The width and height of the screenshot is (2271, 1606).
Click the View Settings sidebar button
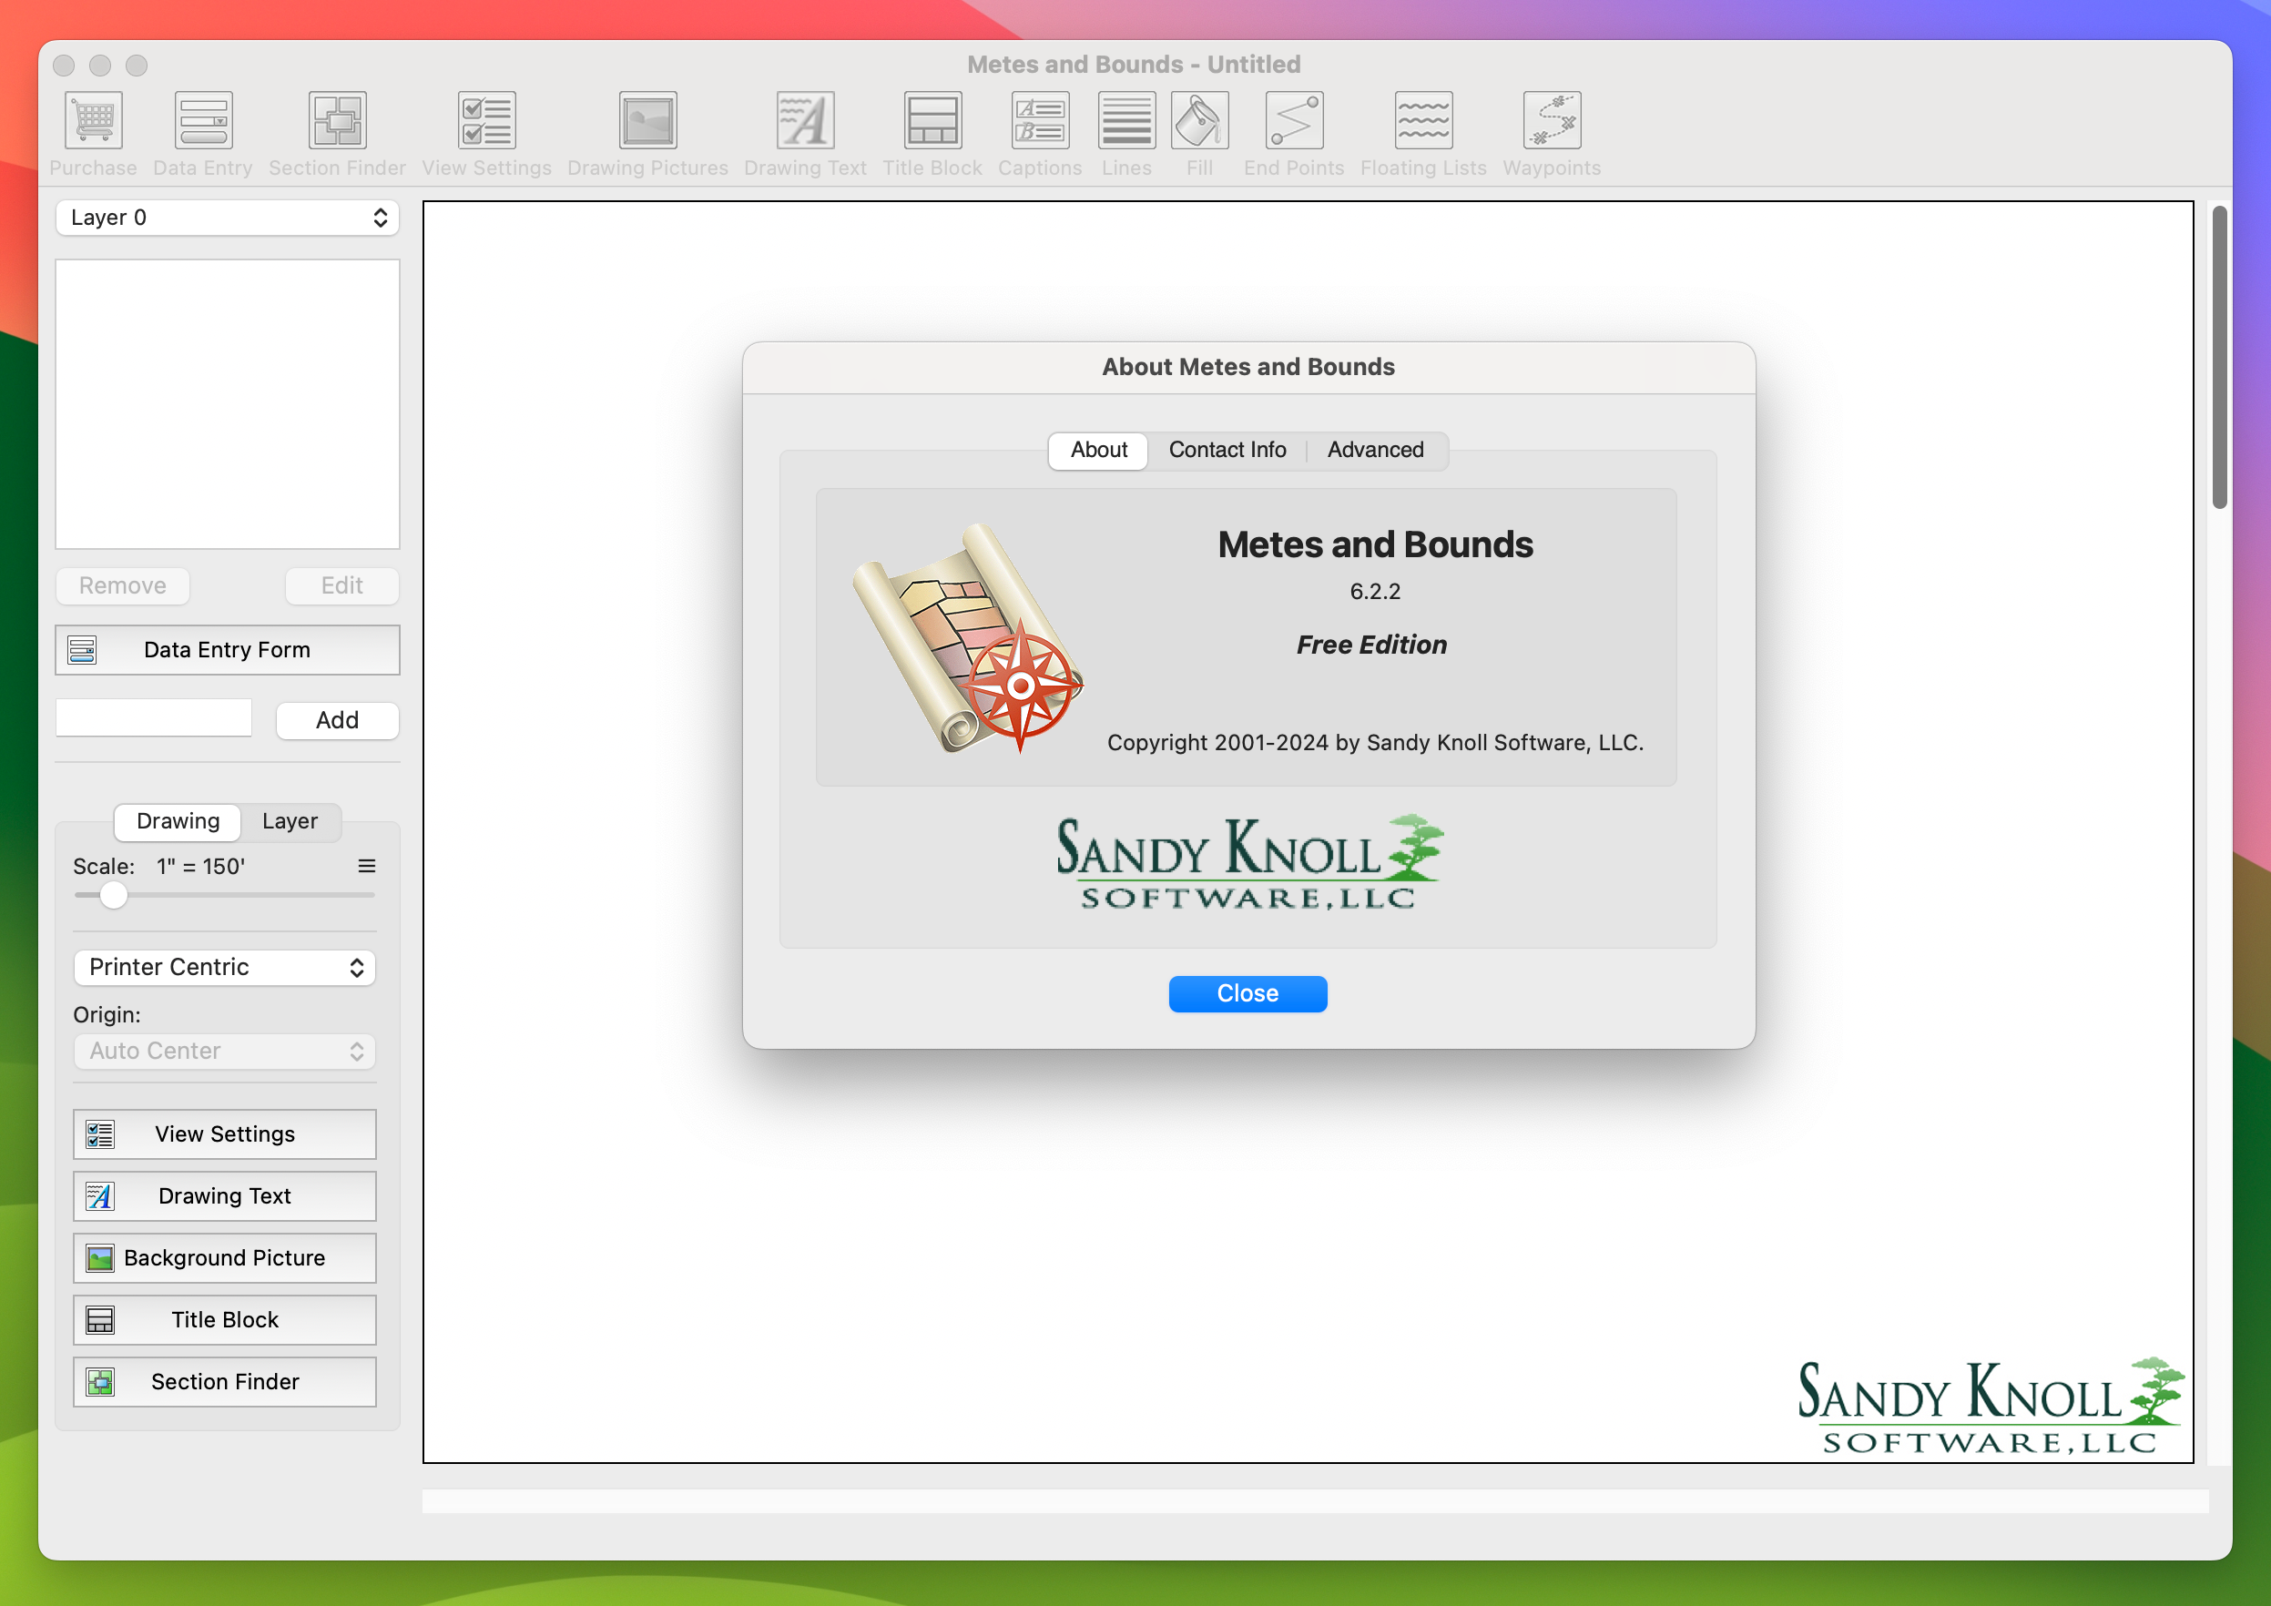(225, 1134)
